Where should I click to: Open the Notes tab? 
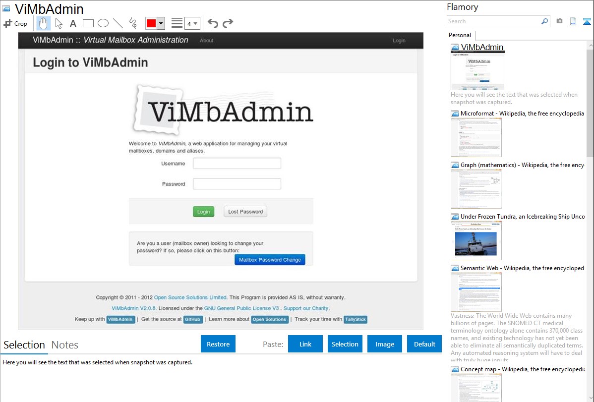tap(65, 345)
